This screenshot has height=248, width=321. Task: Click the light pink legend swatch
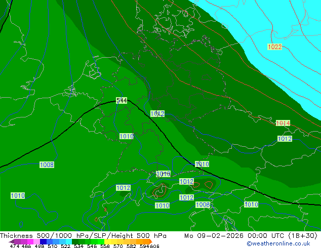coord(36,241)
